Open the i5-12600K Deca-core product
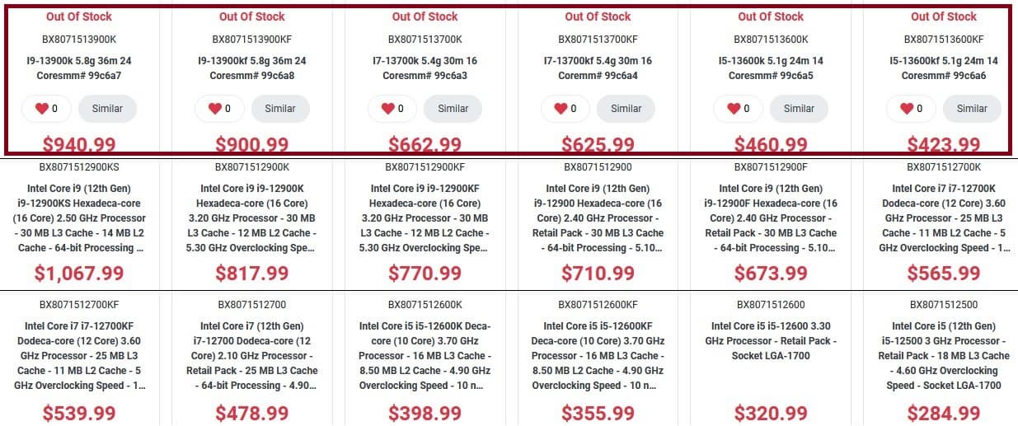The height and width of the screenshot is (426, 1018). click(425, 355)
